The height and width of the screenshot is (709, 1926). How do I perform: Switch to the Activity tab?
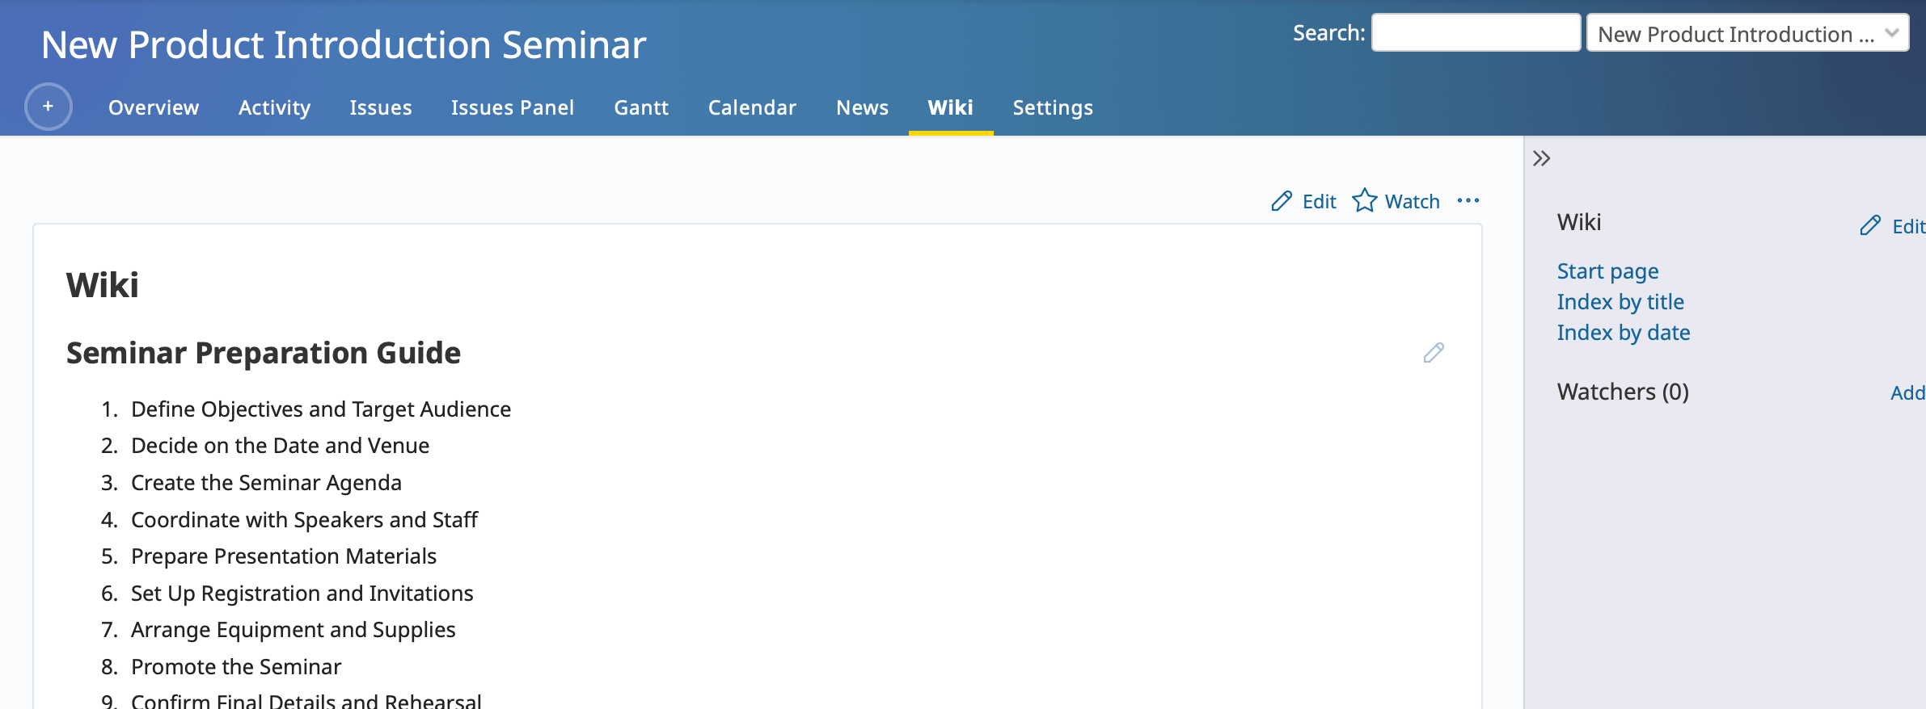[x=274, y=107]
